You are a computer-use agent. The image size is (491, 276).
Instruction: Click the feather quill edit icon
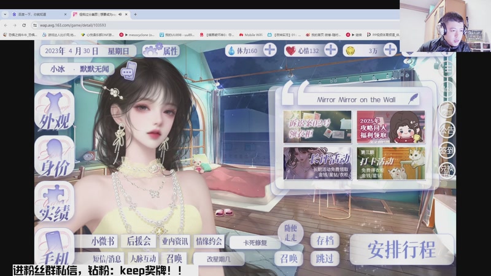413,99
